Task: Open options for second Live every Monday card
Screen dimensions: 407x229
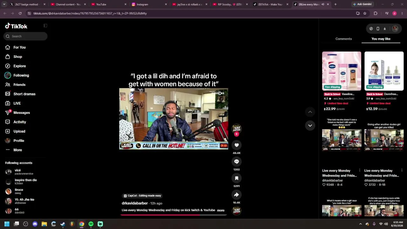Action: pos(402,170)
